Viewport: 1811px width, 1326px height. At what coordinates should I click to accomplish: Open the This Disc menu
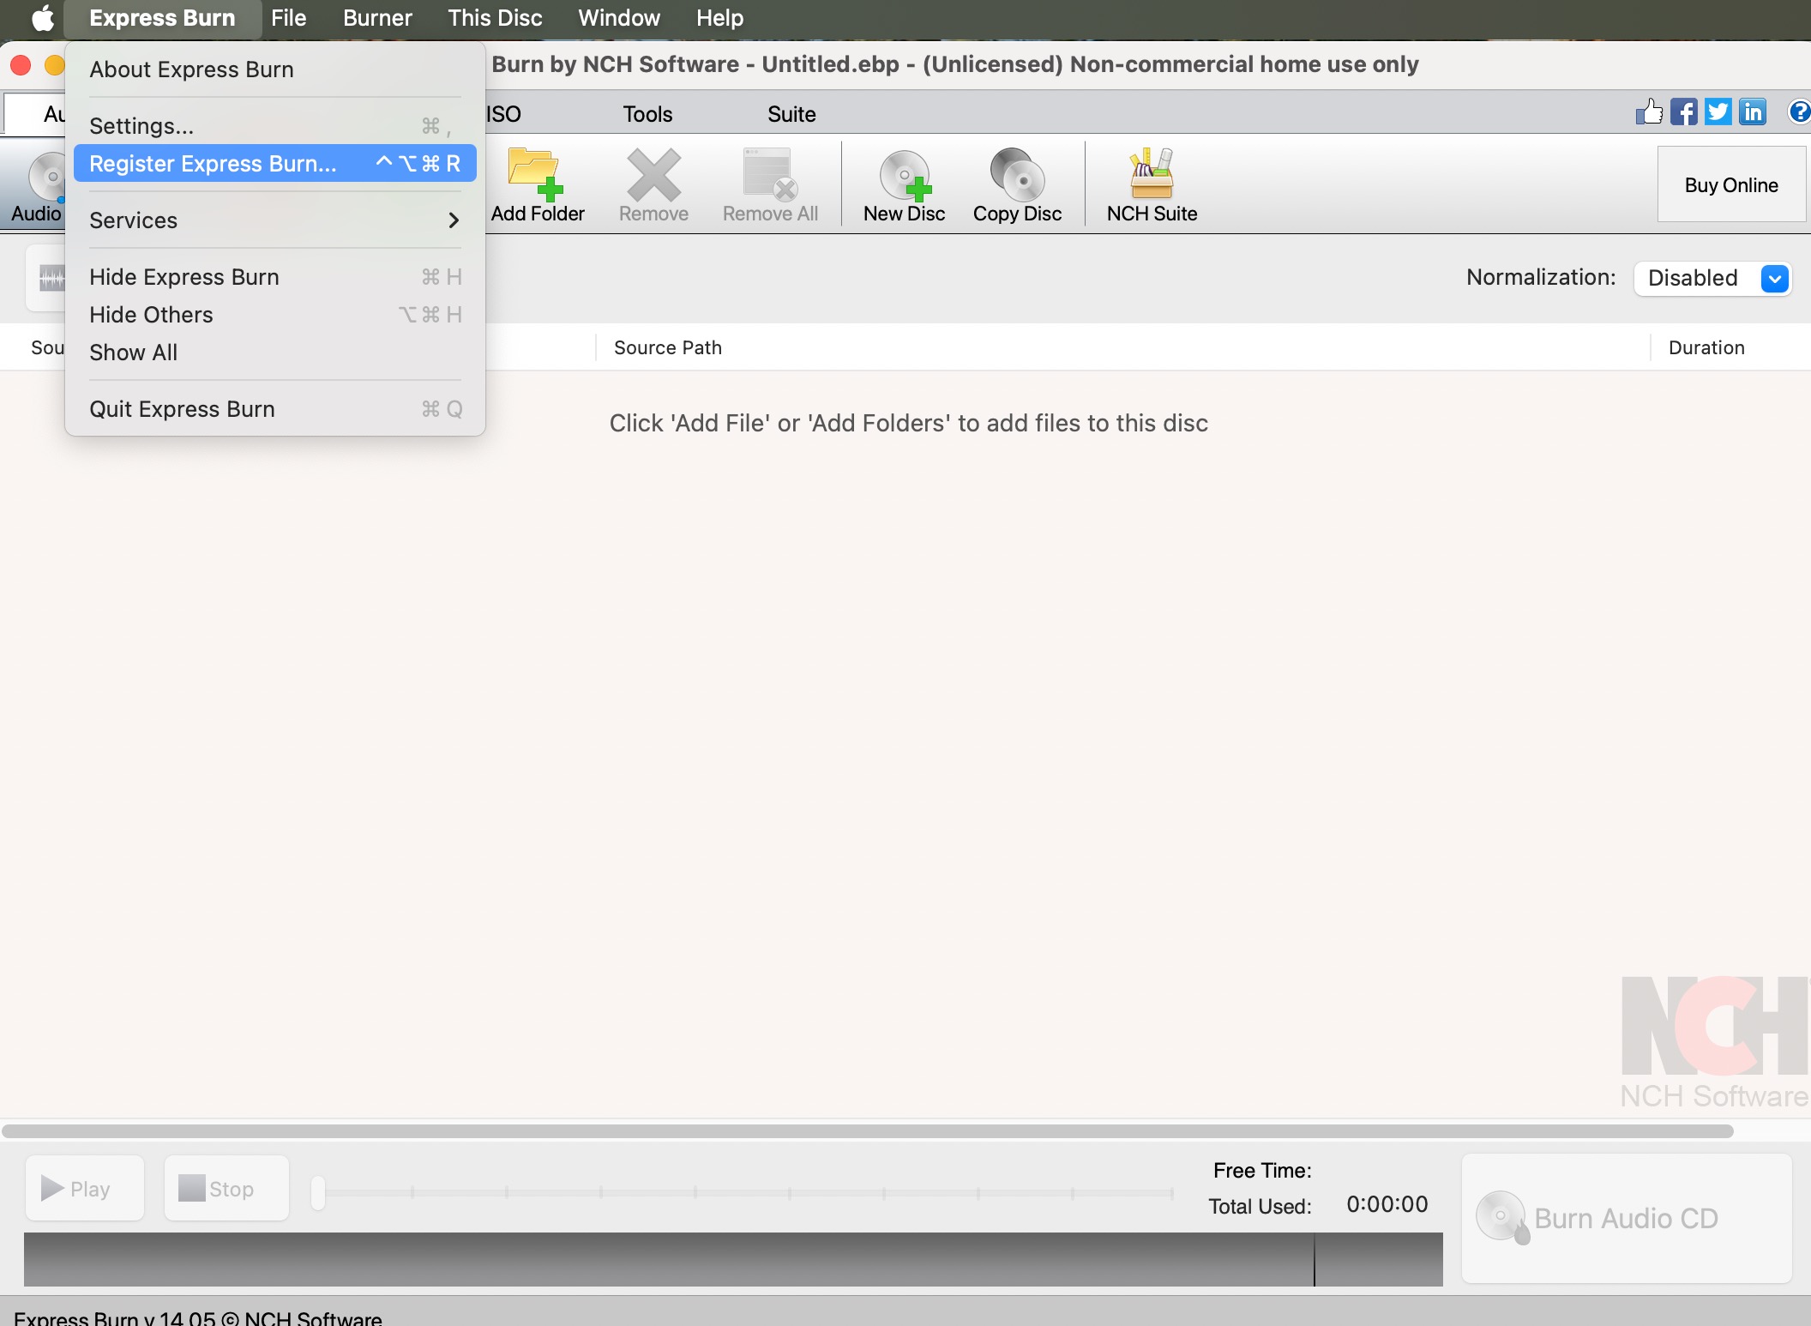(495, 18)
